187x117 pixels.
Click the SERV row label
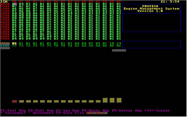[5, 45]
